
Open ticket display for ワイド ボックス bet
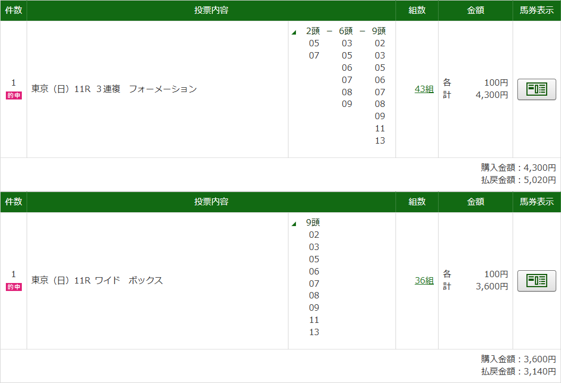(x=537, y=280)
